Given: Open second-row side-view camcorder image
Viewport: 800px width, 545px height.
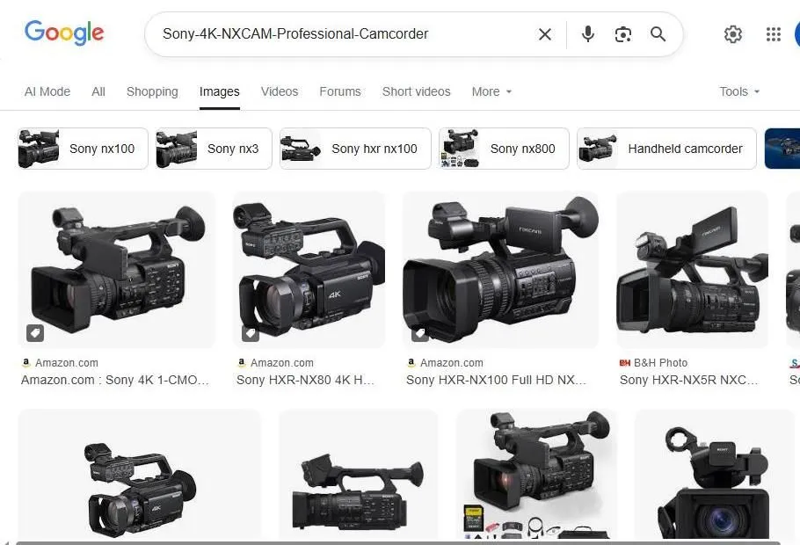Looking at the screenshot, I should [x=358, y=475].
